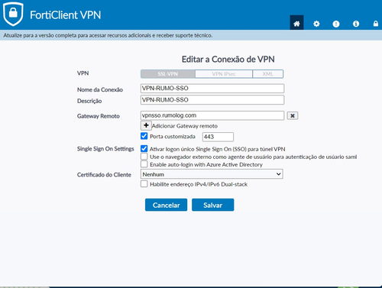The height and width of the screenshot is (288, 382).
Task: Click the Editar a Conexão de VPN heading
Action: pos(228,60)
